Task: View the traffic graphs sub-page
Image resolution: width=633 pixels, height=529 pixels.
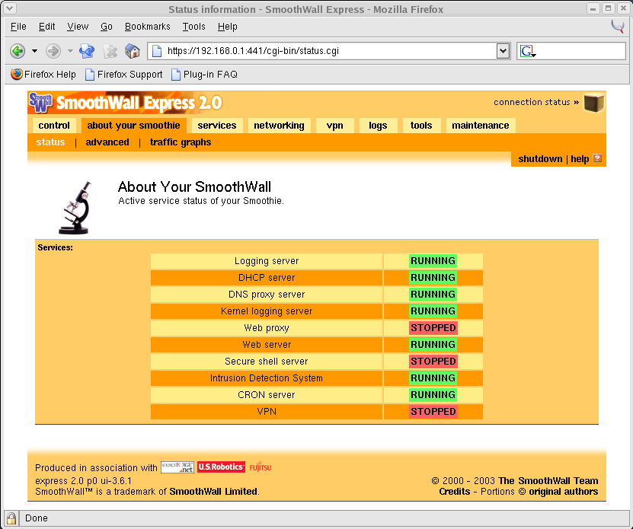Action: pos(181,142)
